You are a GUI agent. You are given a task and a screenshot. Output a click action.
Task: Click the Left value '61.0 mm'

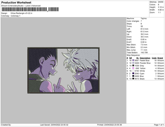pos(144,29)
